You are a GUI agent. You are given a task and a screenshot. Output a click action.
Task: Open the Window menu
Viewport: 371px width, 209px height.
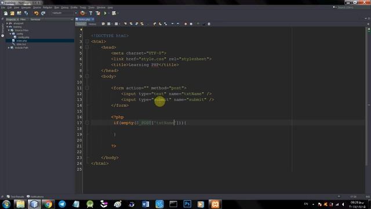(x=101, y=8)
